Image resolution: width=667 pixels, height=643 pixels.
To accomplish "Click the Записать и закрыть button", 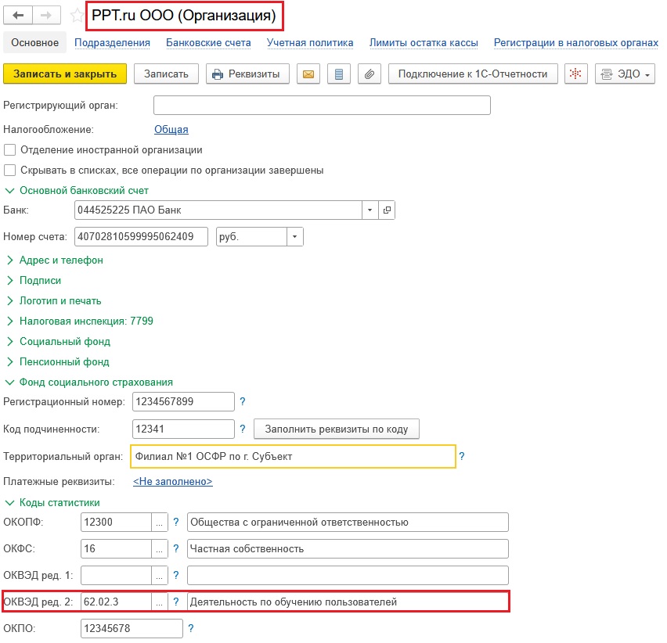I will [x=65, y=74].
